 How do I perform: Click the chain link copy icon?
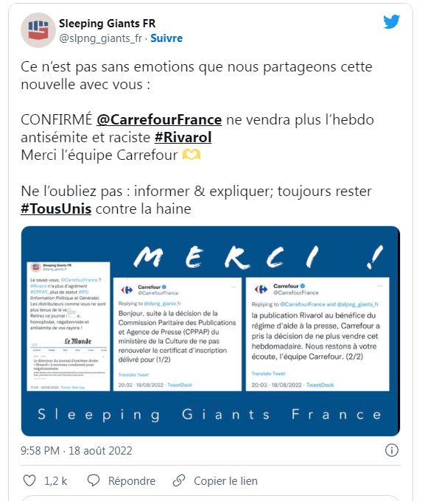(179, 480)
